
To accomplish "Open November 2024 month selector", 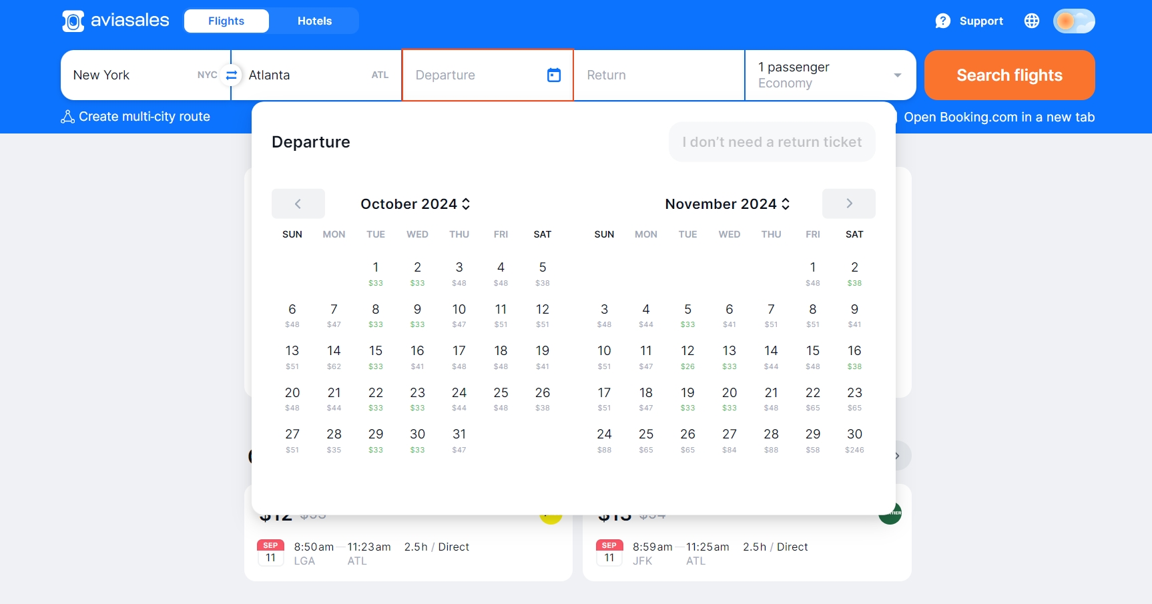I will coord(728,204).
